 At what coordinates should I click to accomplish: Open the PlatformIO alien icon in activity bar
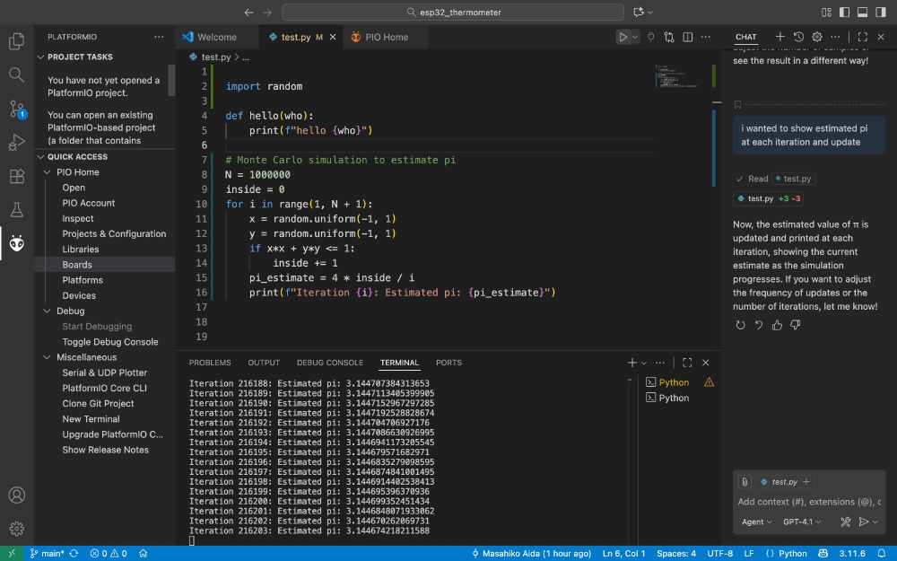16,243
